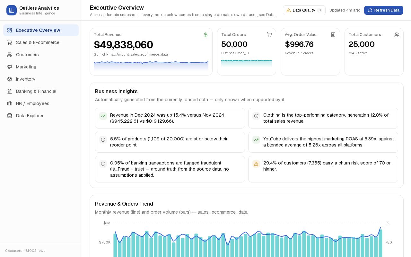Click the warning icon beside churn risk insight
The width and height of the screenshot is (411, 257).
click(256, 164)
